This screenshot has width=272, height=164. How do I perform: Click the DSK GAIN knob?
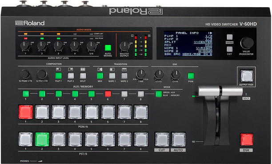tap(176, 75)
